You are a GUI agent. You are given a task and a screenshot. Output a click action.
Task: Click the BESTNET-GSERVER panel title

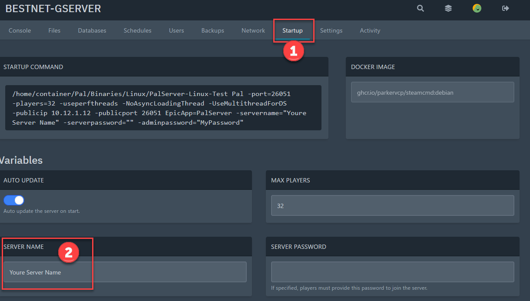coord(53,8)
